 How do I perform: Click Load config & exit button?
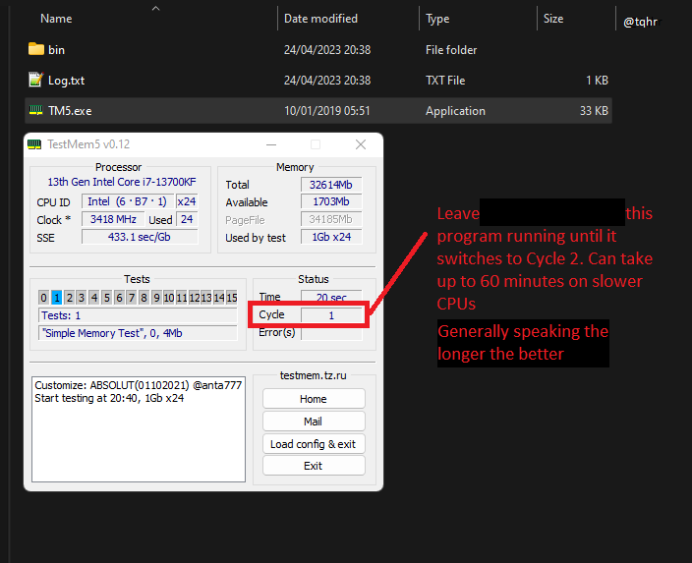[x=313, y=444]
